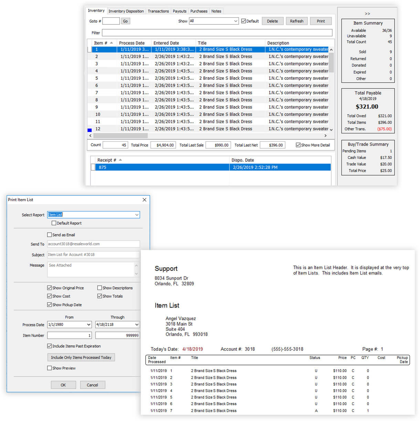Click the Other Trans. value ($75.00)
The width and height of the screenshot is (420, 421).
point(385,129)
